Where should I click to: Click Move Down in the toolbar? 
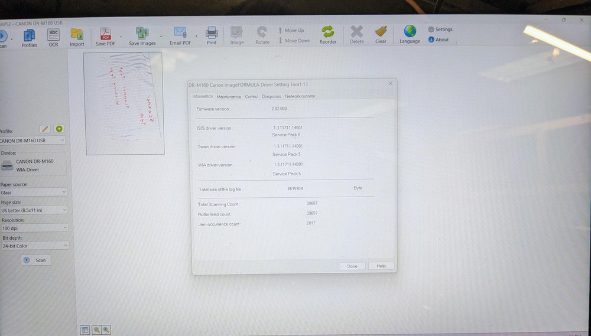point(294,40)
